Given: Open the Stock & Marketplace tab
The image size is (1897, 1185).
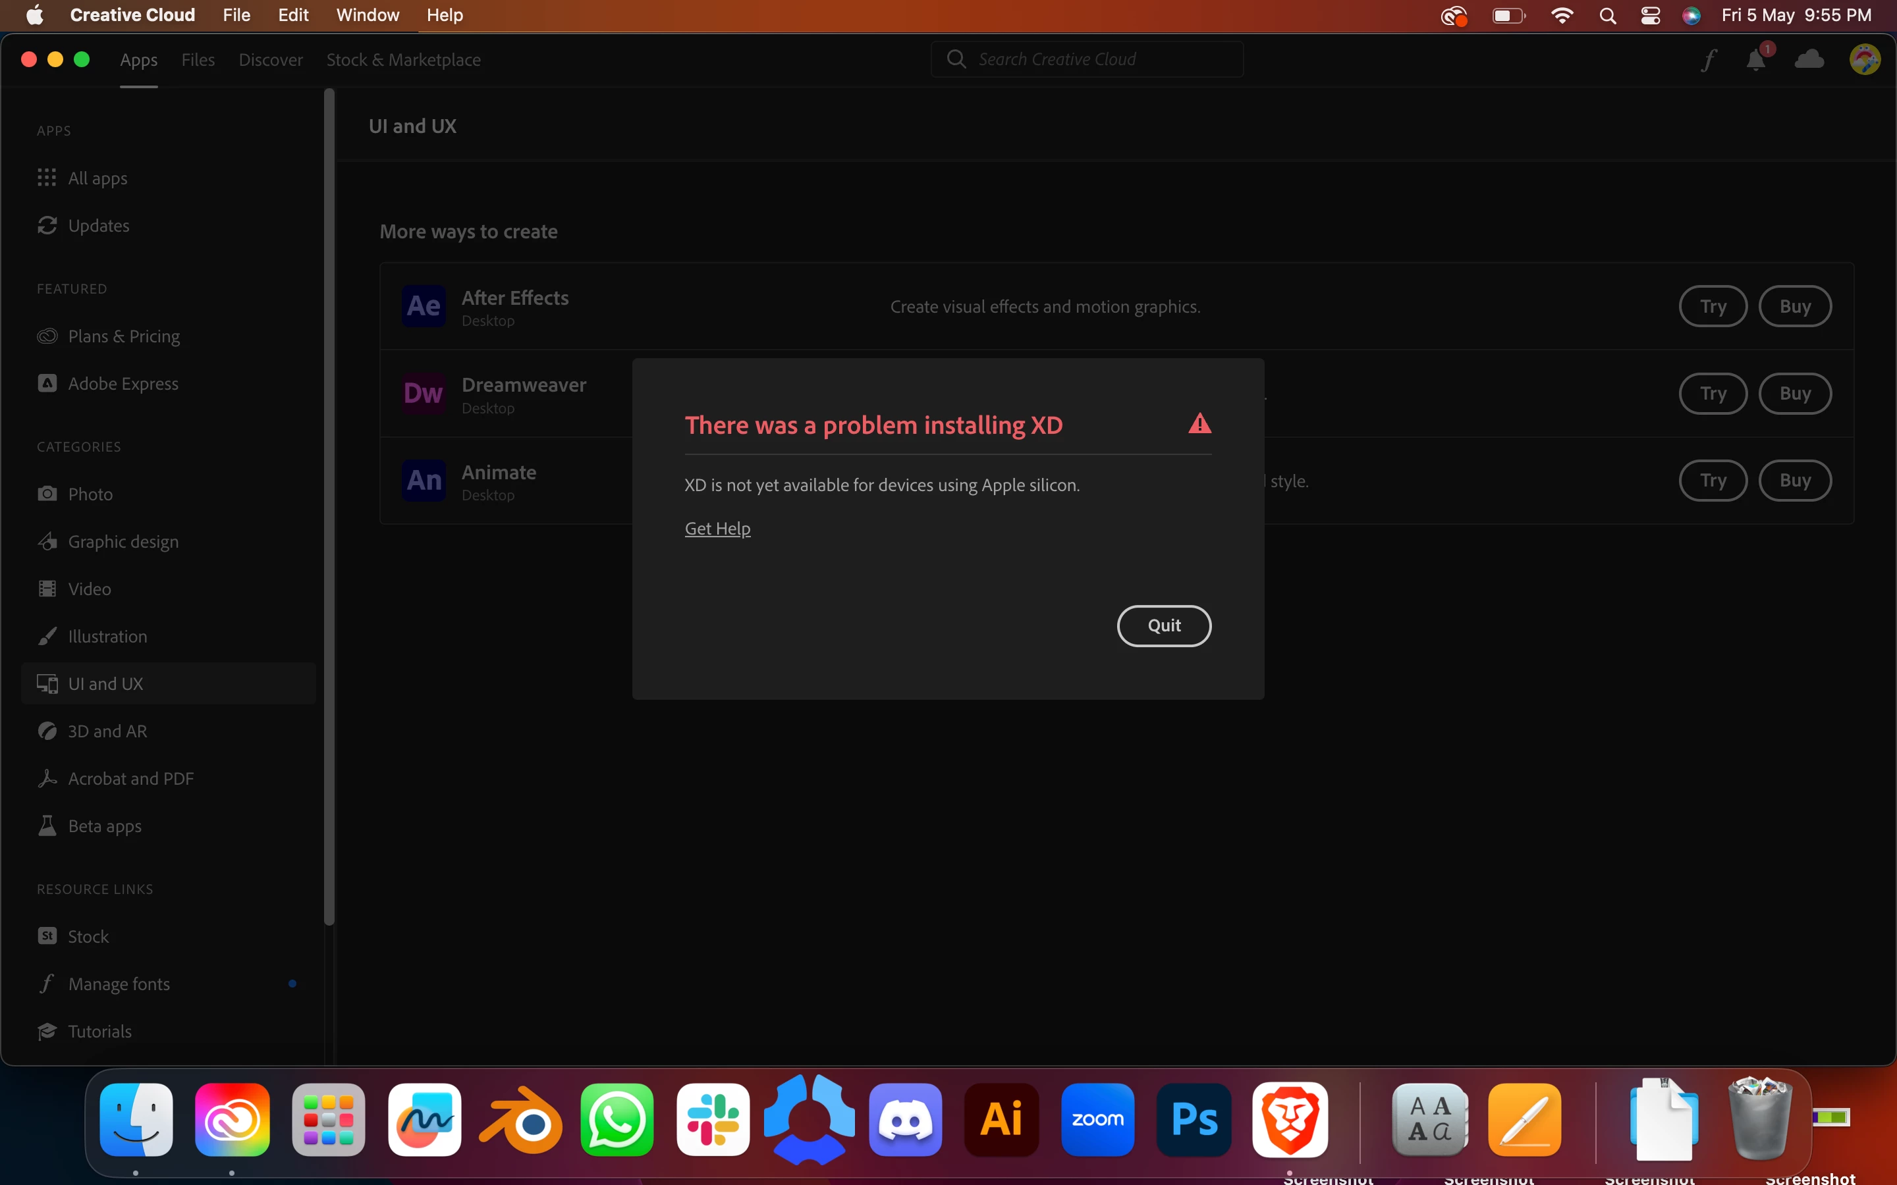Looking at the screenshot, I should tap(403, 59).
